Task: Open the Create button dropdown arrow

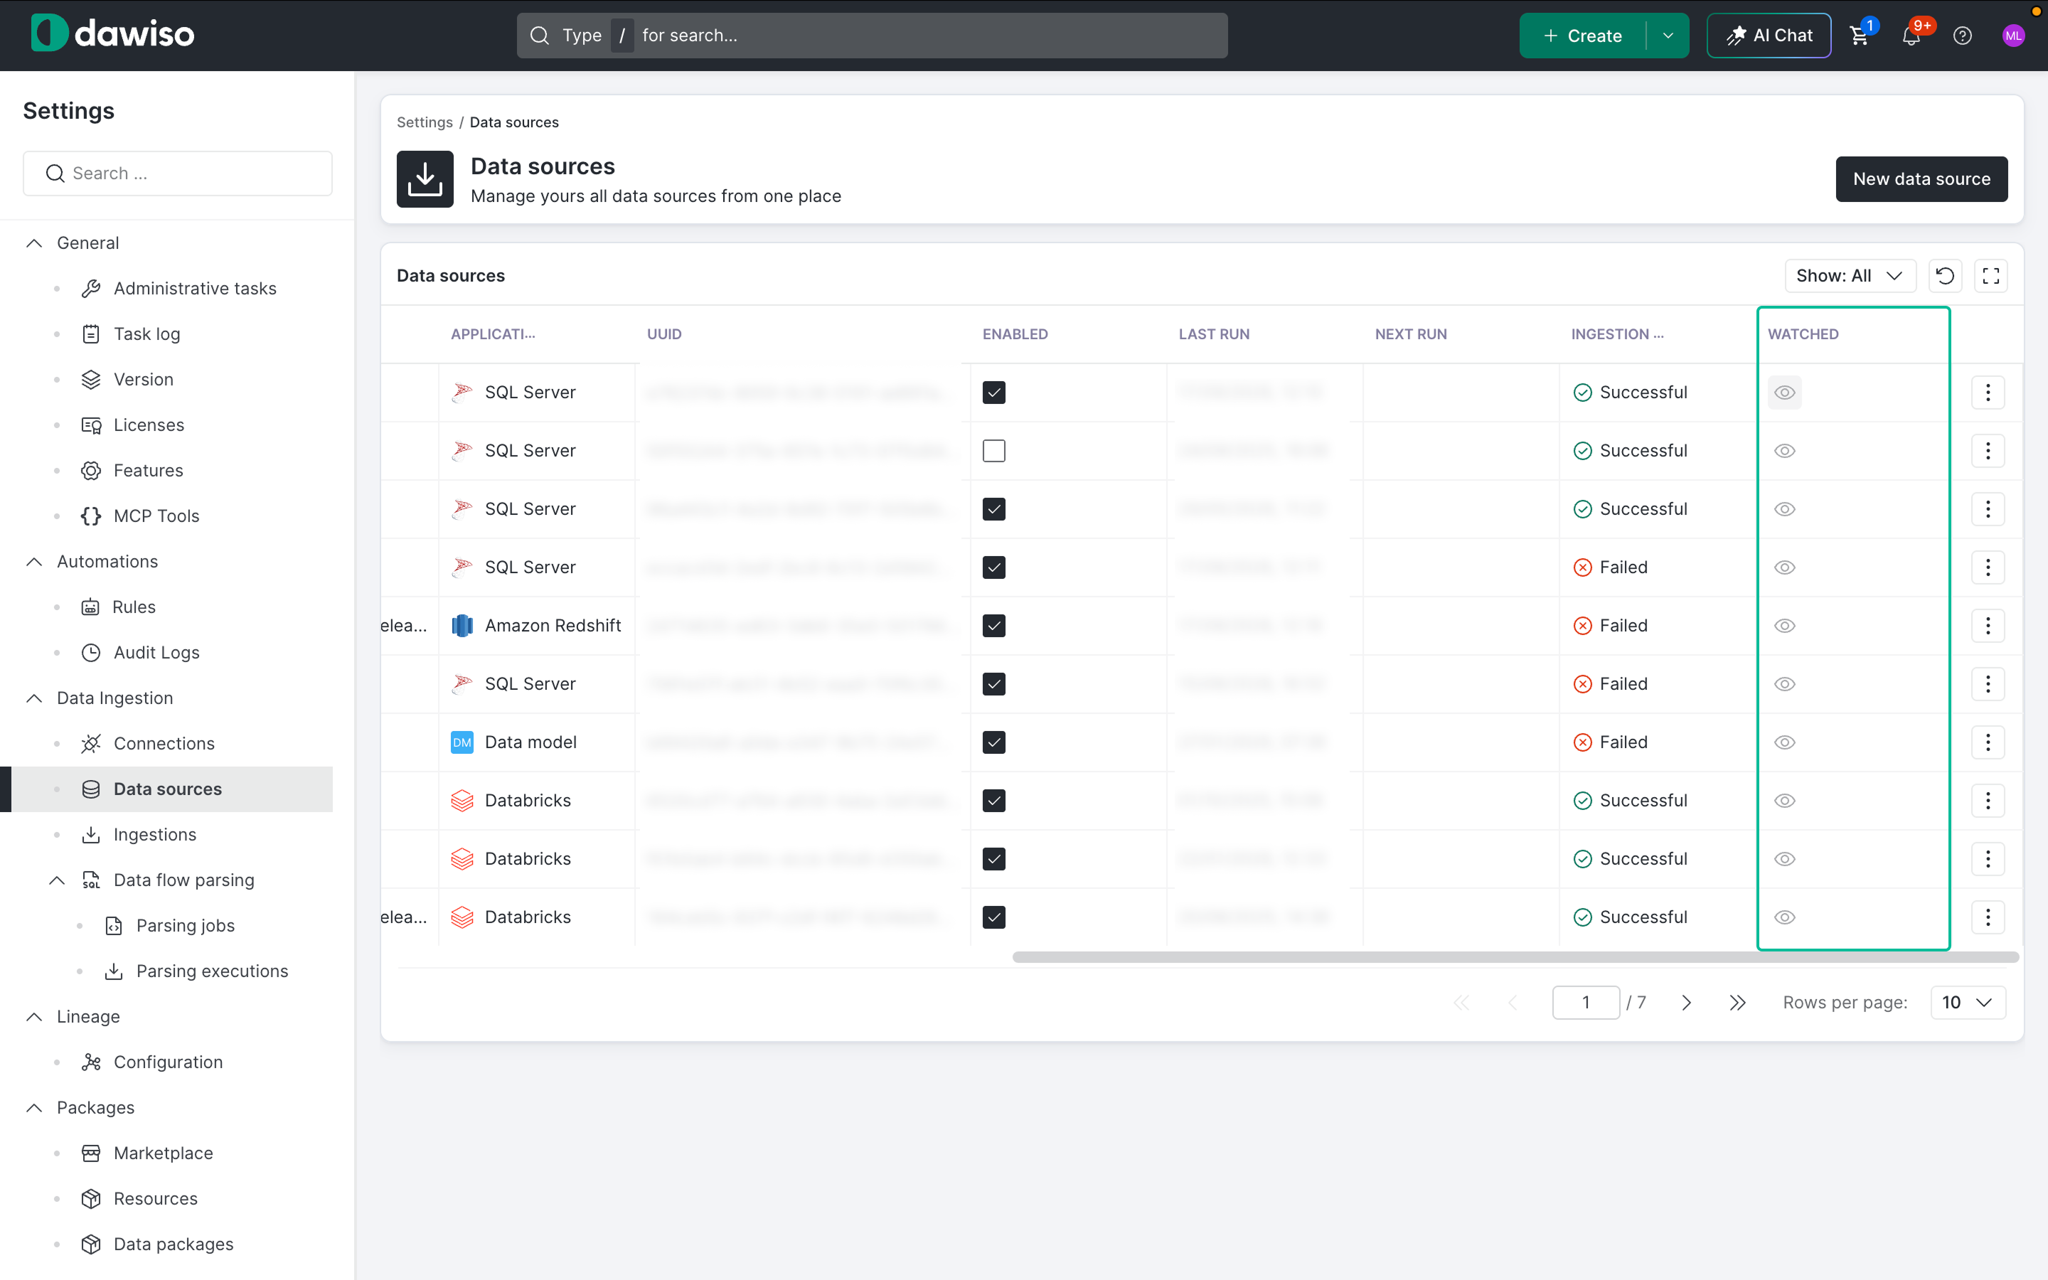Action: click(x=1667, y=36)
